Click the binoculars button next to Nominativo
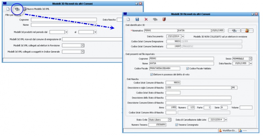 (x=234, y=31)
